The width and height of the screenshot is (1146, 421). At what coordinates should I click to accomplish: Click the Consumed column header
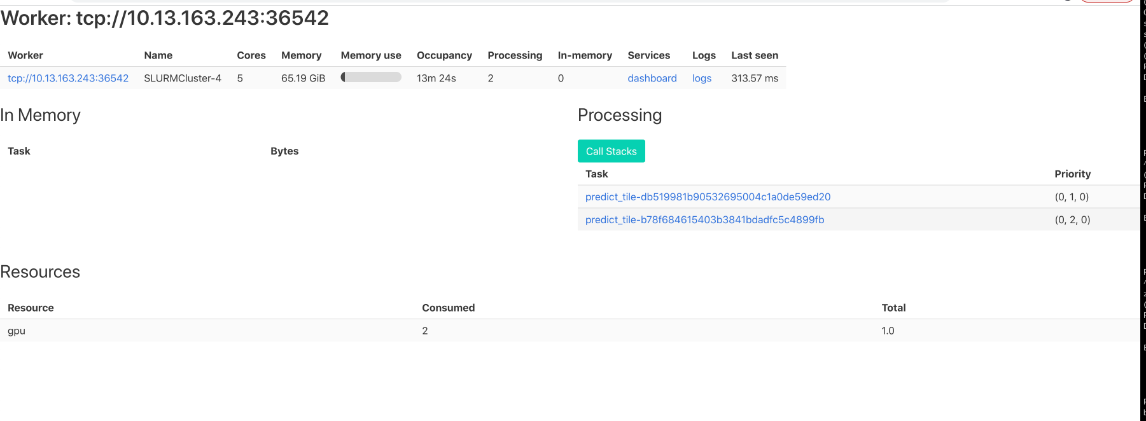[449, 308]
